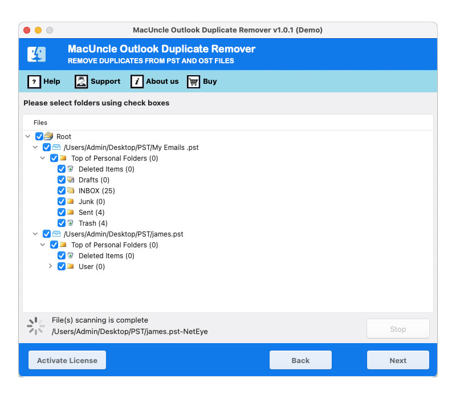This screenshot has height=399, width=456.
Task: Click the red close window button
Action: tap(27, 30)
